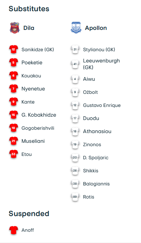
Task: Open G. Kobakhidze player entry
Action: point(39,115)
